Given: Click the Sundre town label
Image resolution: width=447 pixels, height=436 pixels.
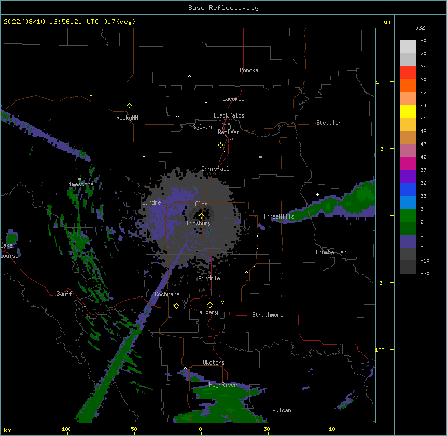Looking at the screenshot, I should click(151, 202).
